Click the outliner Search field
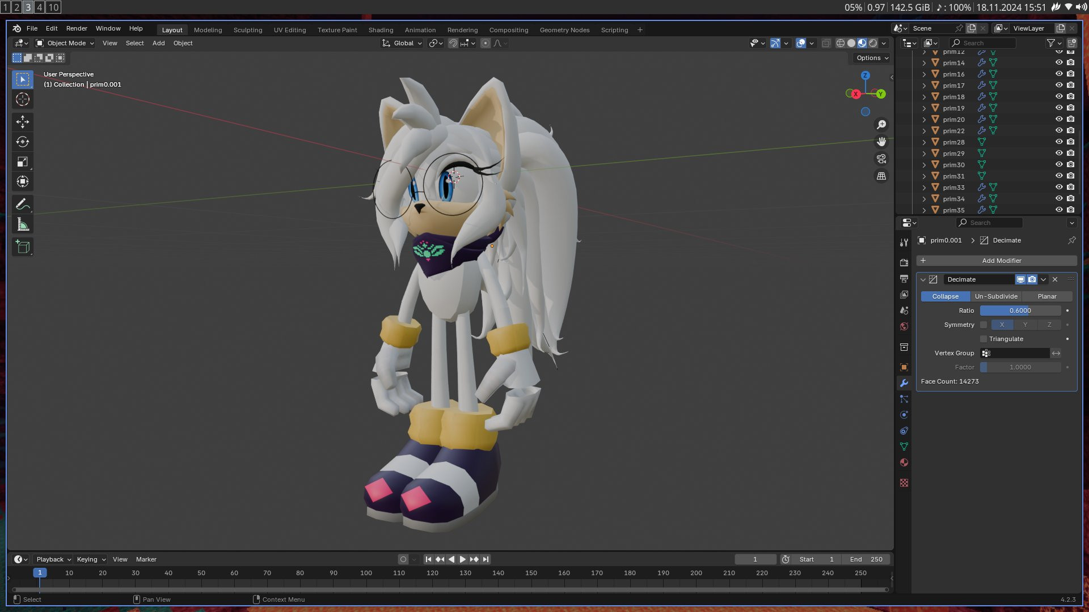 click(982, 43)
